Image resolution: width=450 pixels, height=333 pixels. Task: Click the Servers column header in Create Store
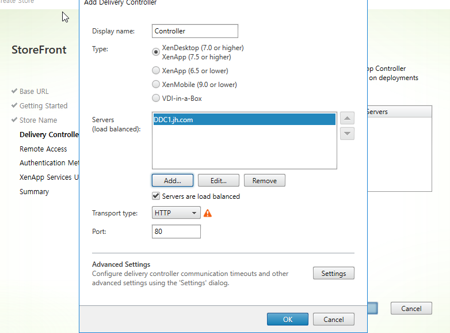(x=399, y=112)
